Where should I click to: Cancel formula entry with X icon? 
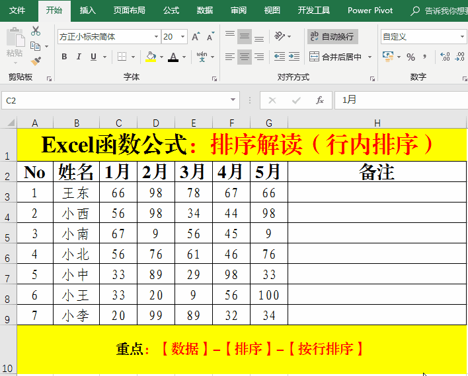pos(272,100)
